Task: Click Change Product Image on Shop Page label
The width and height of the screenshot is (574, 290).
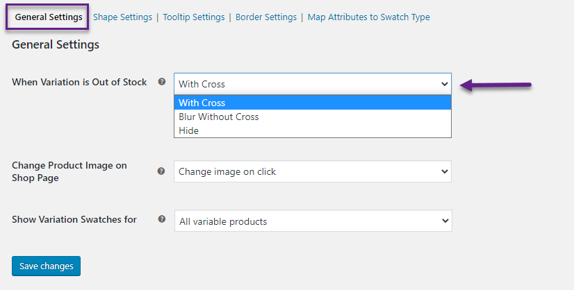Action: [69, 171]
